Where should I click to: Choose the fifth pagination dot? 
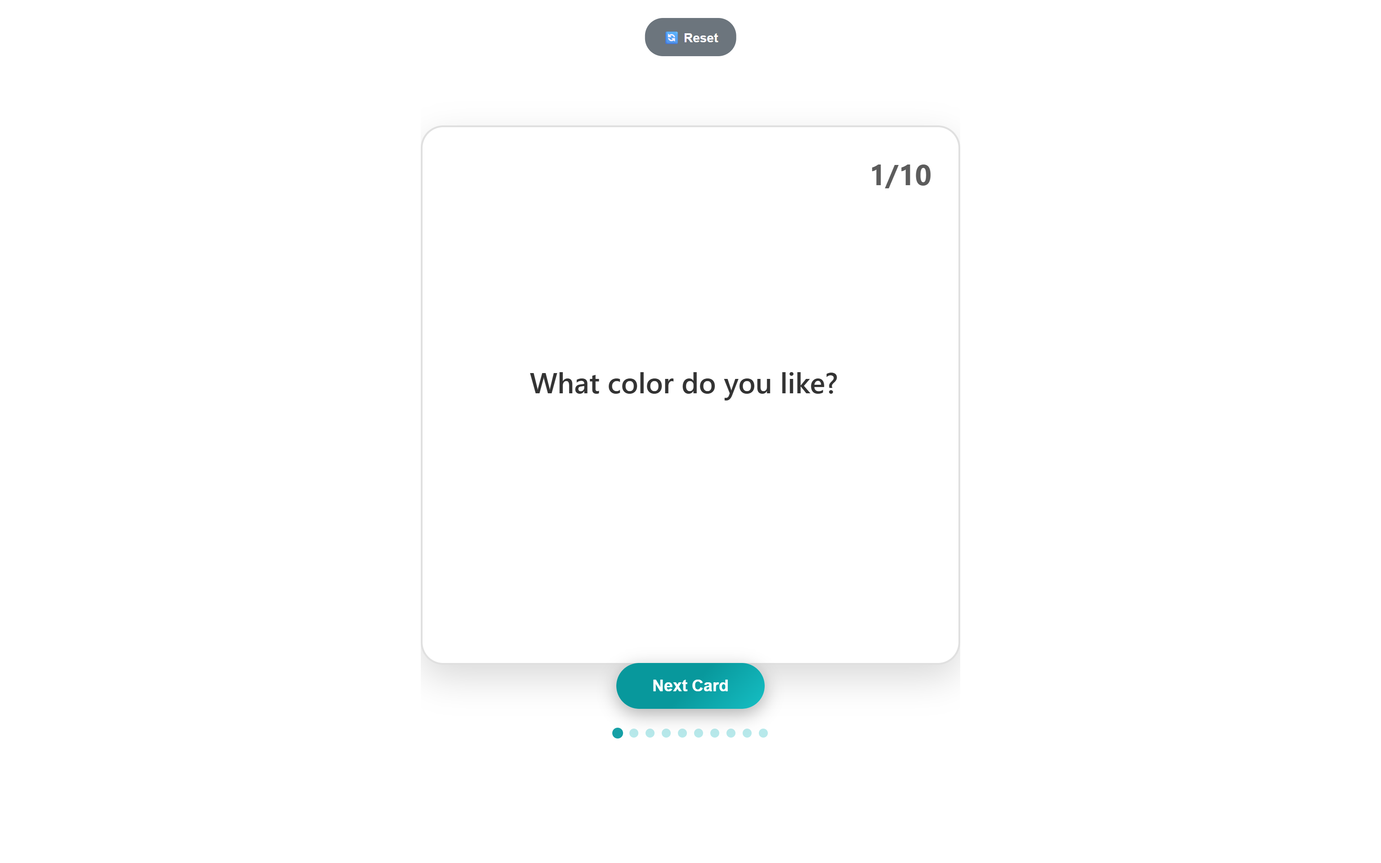(x=682, y=733)
